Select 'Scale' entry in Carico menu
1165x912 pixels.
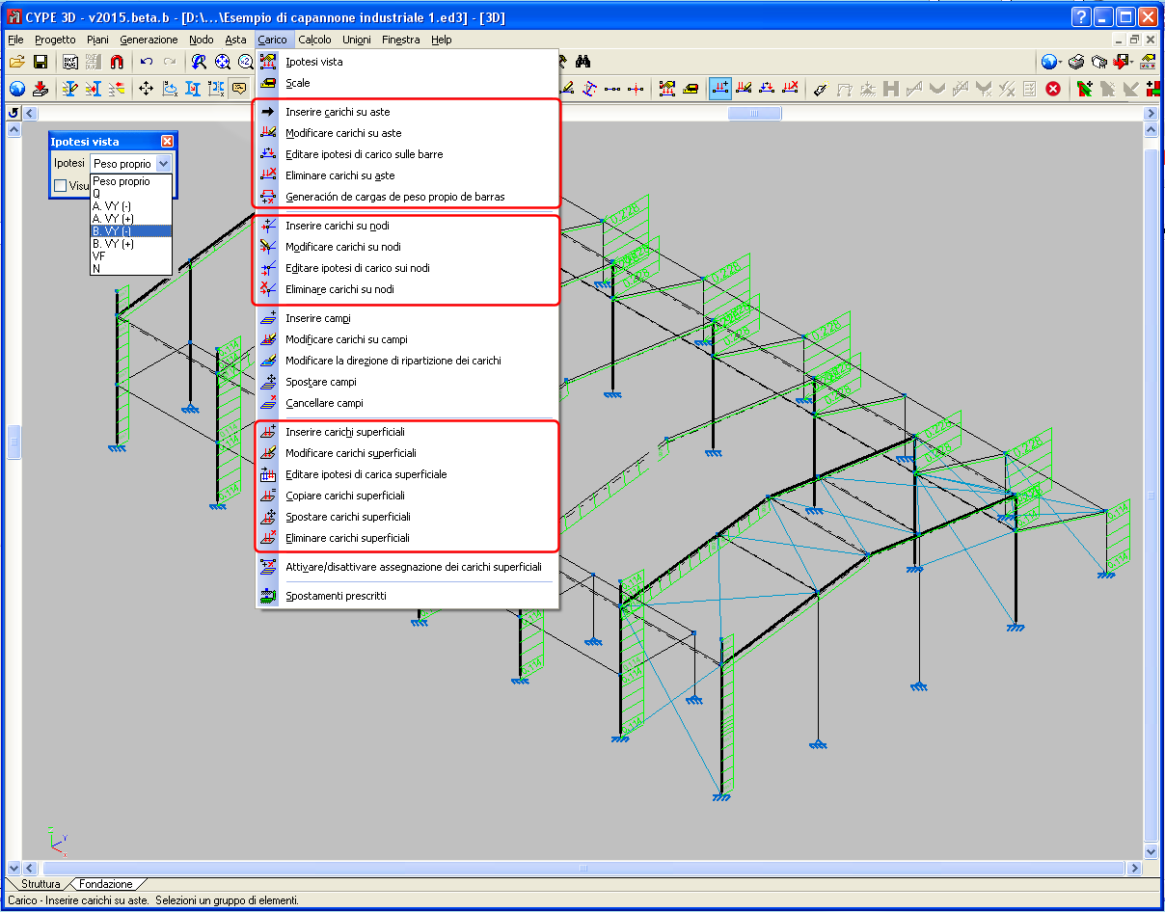(408, 83)
